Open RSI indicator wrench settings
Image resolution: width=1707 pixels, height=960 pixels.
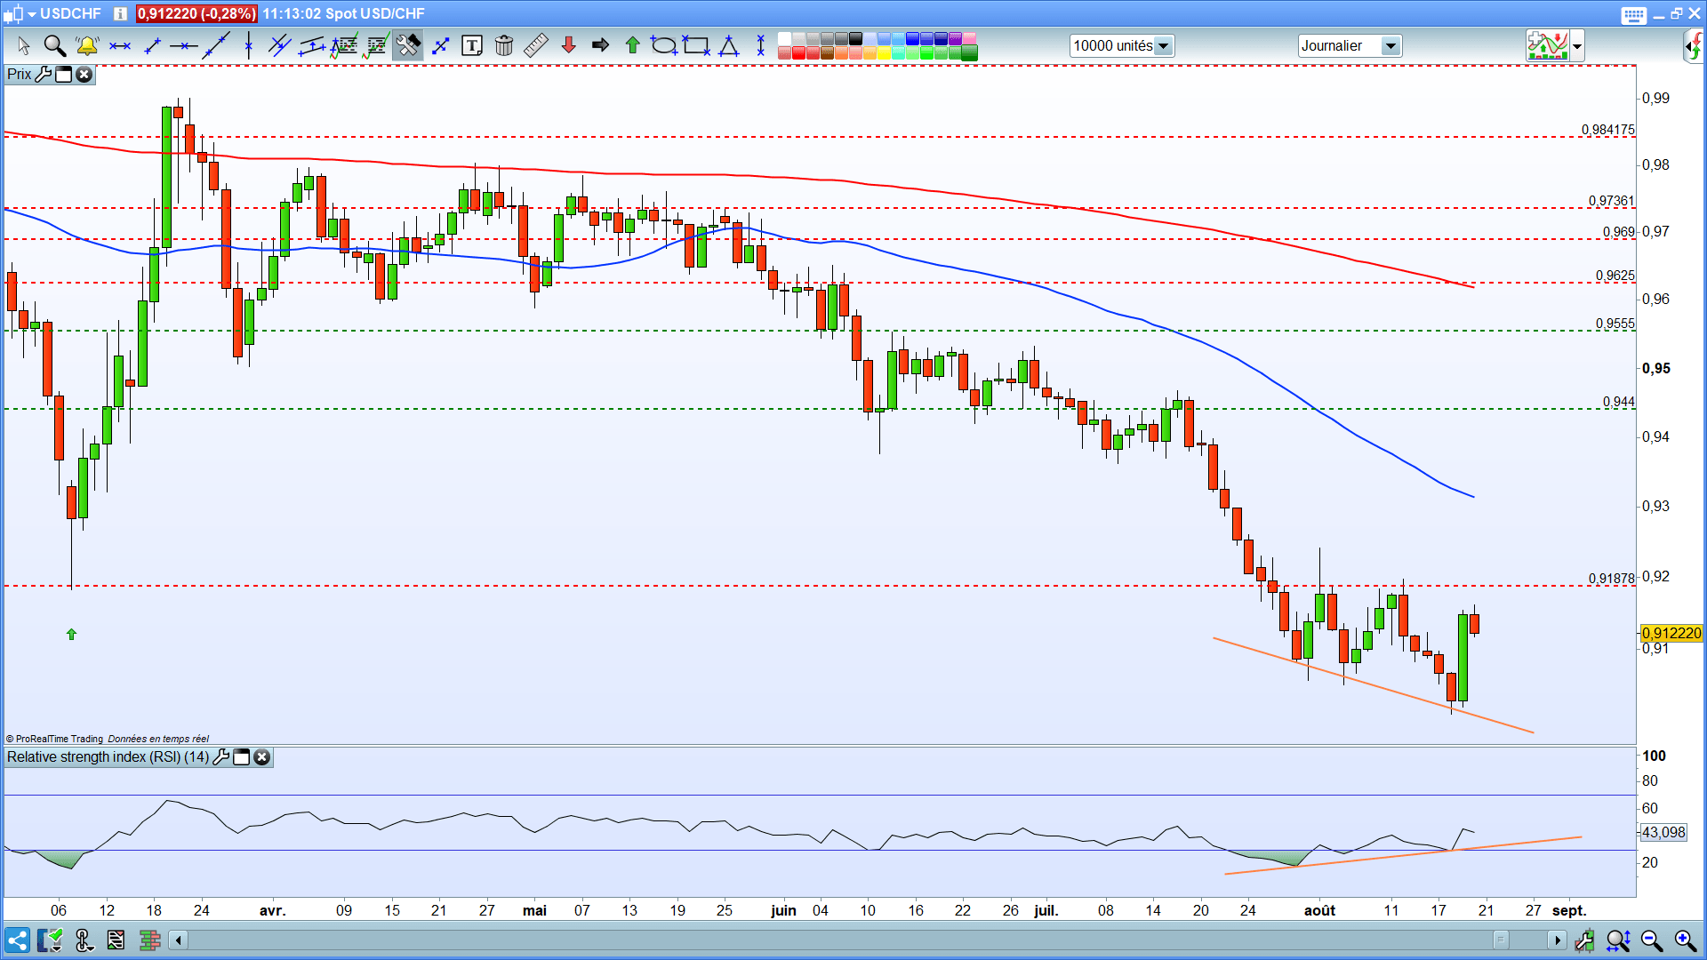click(x=221, y=757)
